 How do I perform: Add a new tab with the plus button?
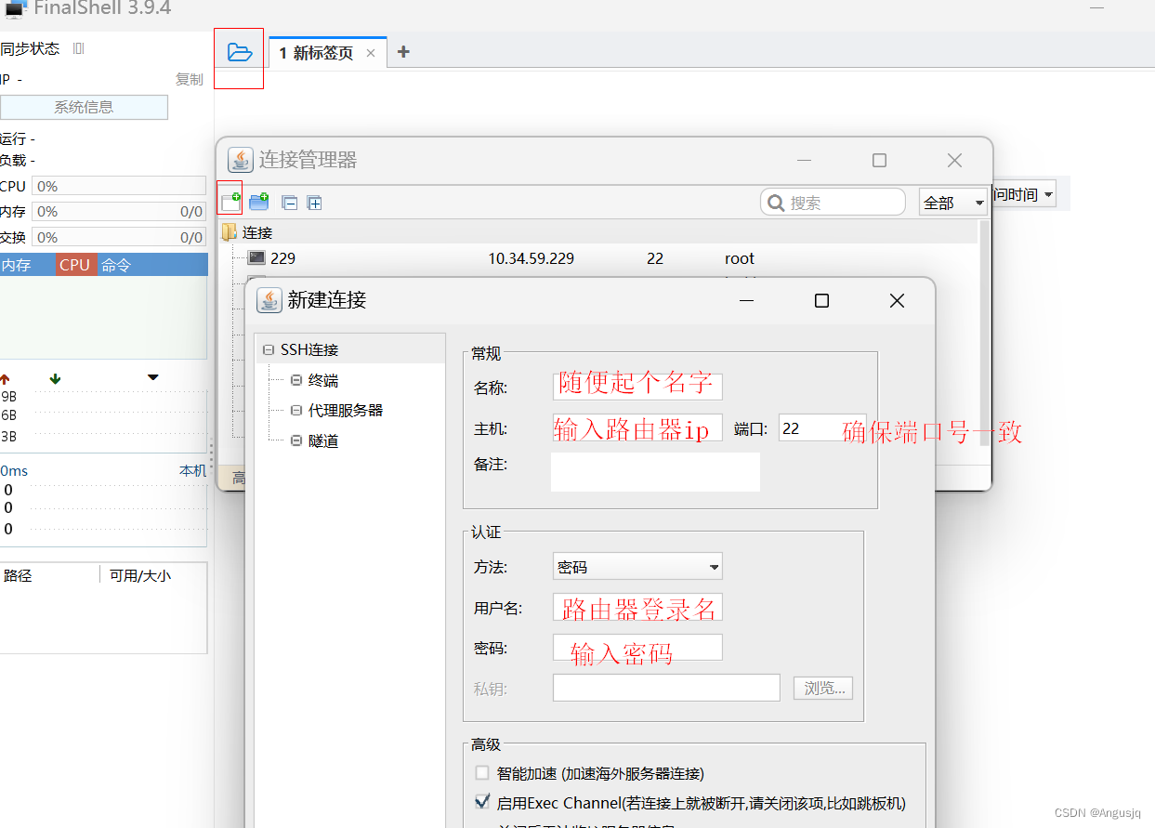pyautogui.click(x=403, y=52)
